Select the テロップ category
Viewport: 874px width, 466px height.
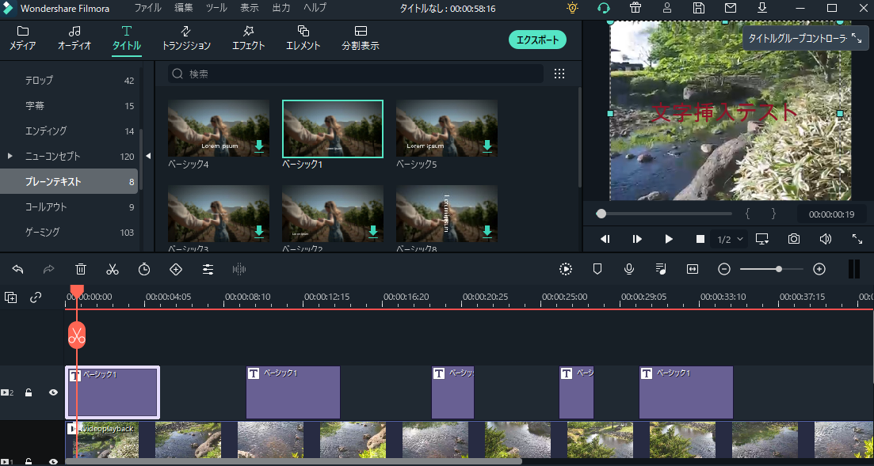pyautogui.click(x=69, y=80)
